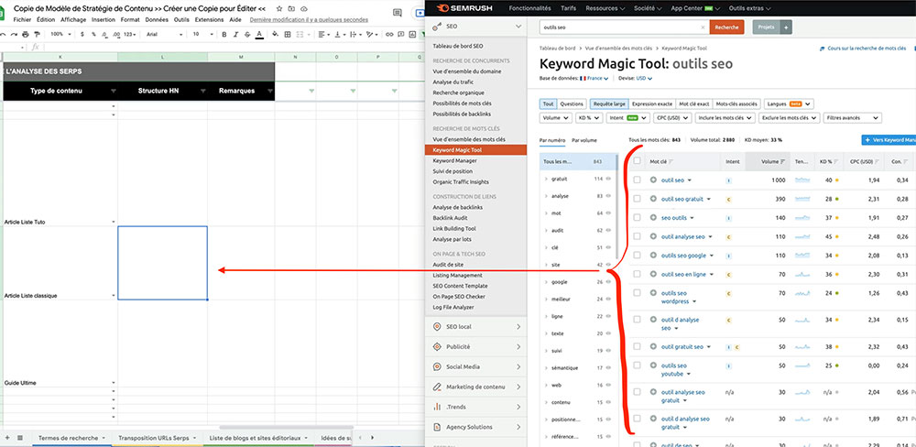Open the Arial font dropdown in Sheets
The width and height of the screenshot is (916, 447).
(x=163, y=35)
